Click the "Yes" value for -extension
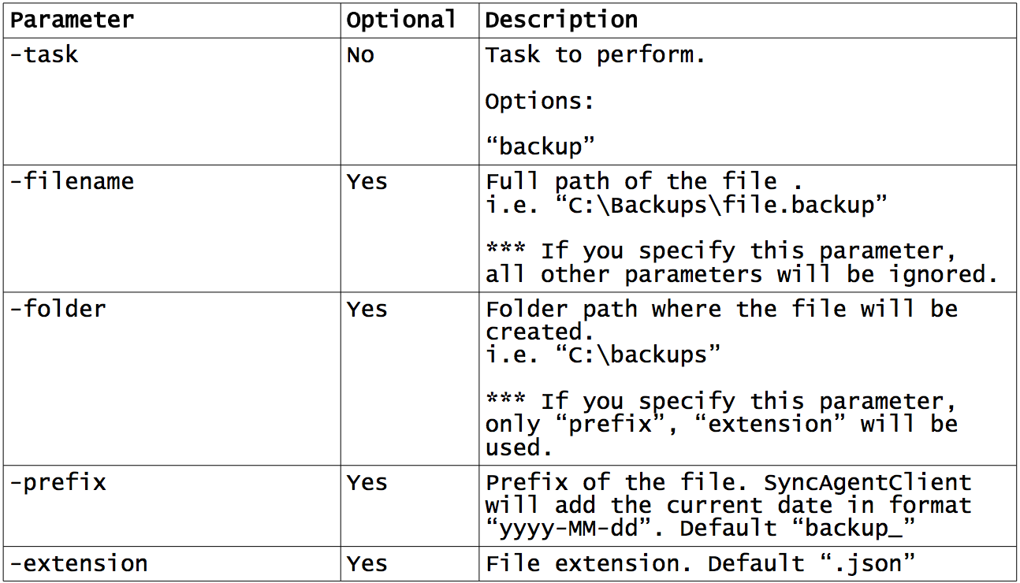The image size is (1020, 583). pos(367,564)
